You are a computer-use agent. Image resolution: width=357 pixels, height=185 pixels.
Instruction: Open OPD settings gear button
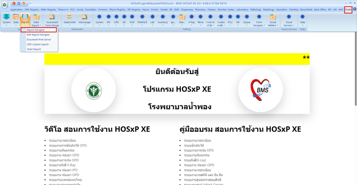click(116, 19)
